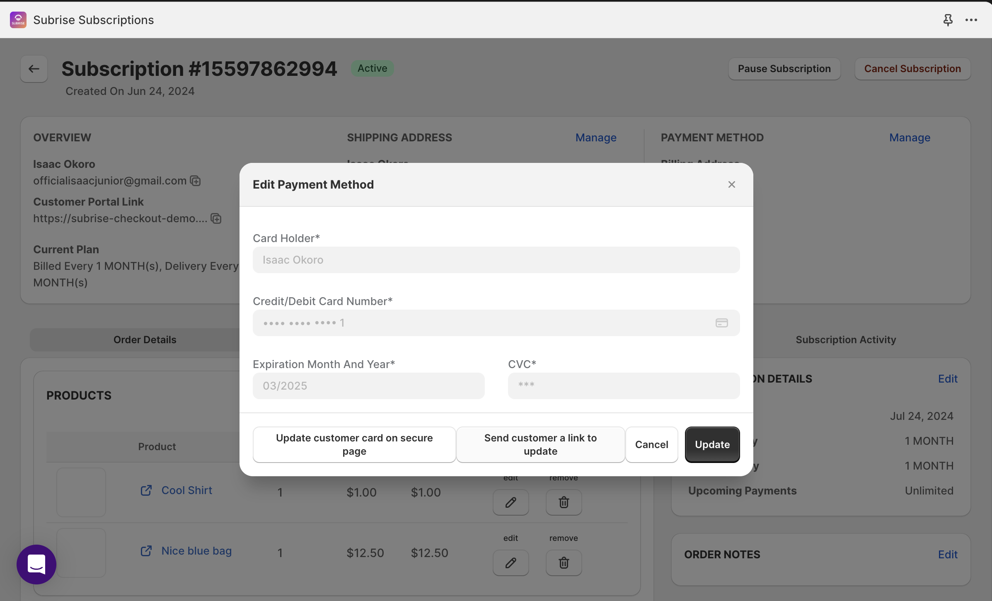992x601 pixels.
Task: Click the black Update button
Action: point(712,445)
